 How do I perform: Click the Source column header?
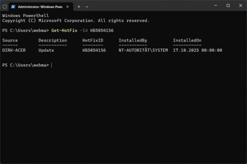pos(10,40)
